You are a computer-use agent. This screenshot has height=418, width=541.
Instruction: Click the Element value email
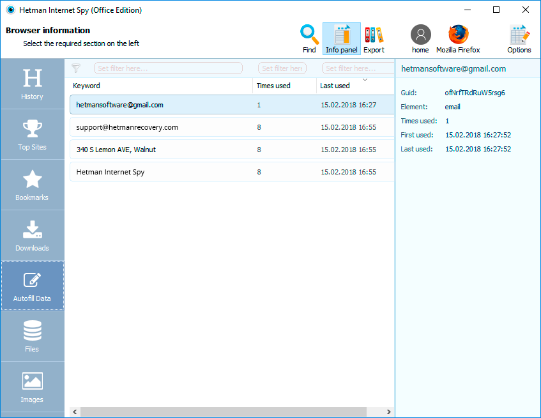point(452,107)
